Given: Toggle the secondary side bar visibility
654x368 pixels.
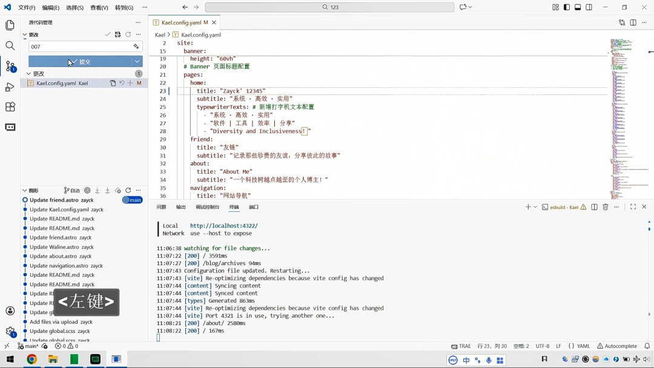Looking at the screenshot, I should tap(589, 7).
